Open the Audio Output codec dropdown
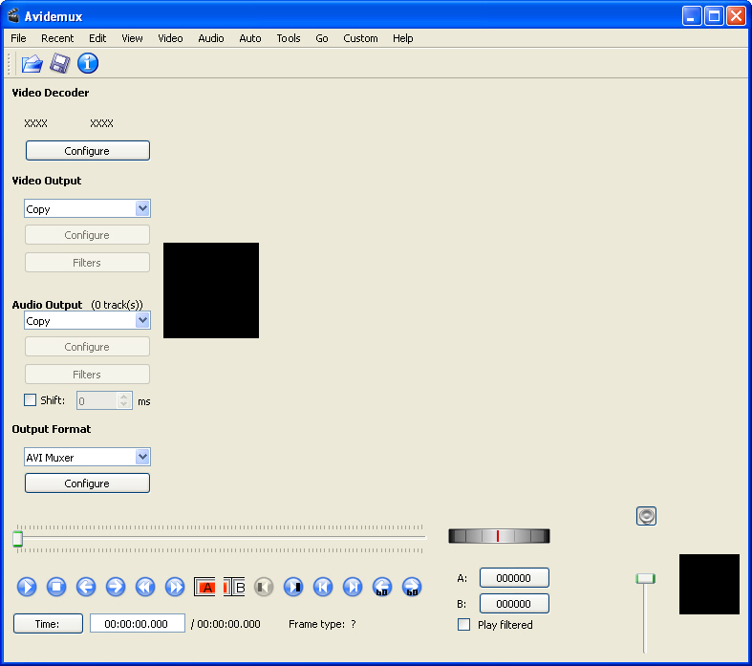The width and height of the screenshot is (752, 666). [87, 320]
